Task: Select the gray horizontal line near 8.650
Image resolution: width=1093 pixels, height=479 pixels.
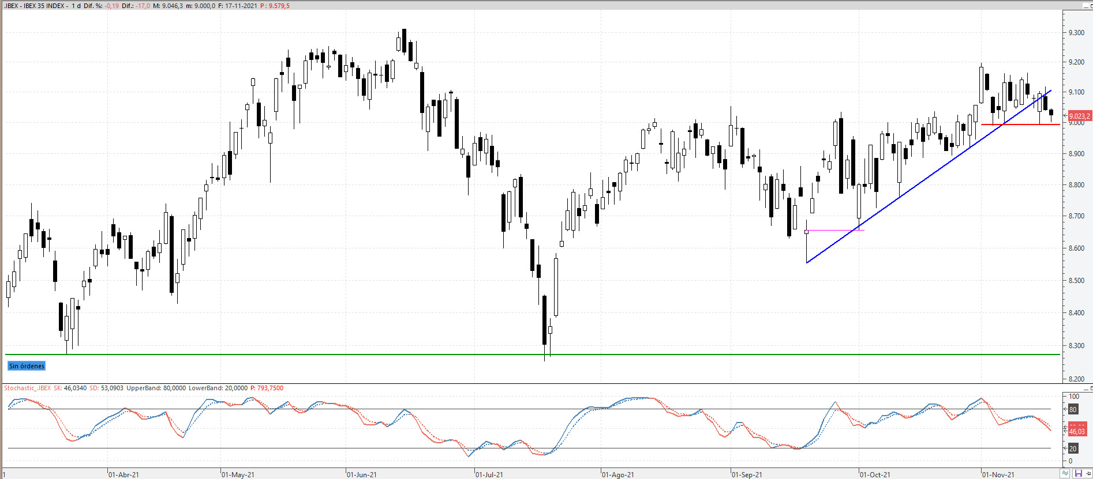Action: [x=834, y=231]
